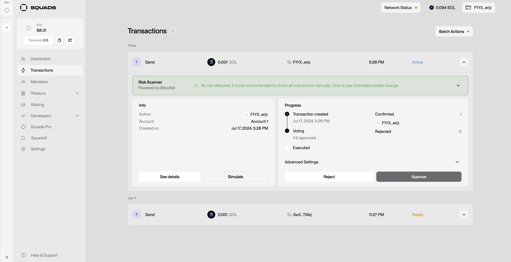Click the Squads Pro sidebar icon

tap(23, 127)
